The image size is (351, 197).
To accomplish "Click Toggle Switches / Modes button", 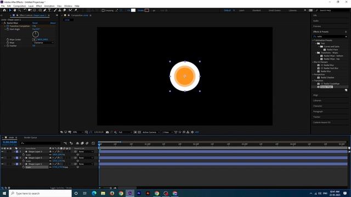I will coord(61,188).
